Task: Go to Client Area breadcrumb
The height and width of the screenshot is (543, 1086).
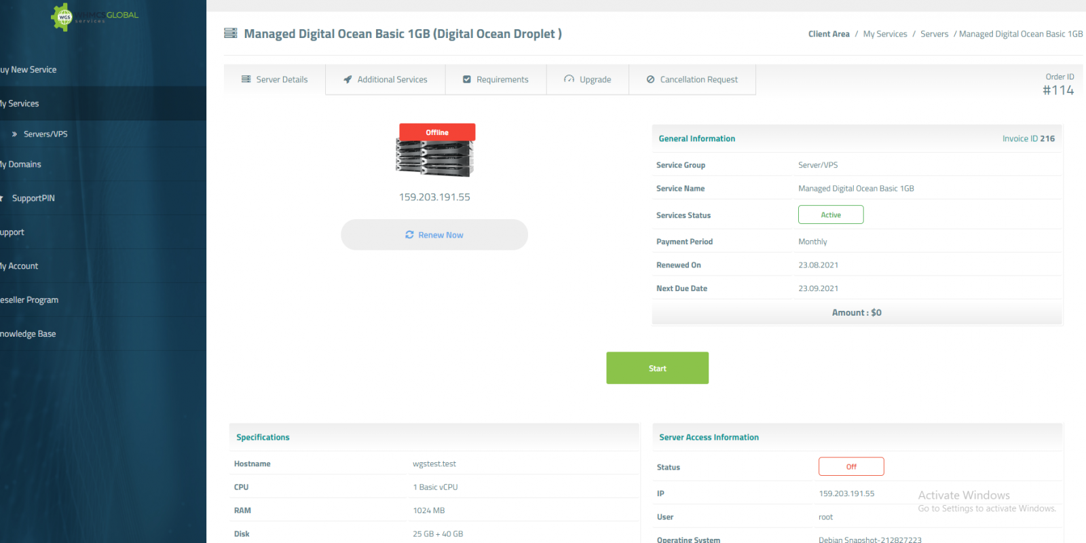Action: coord(829,34)
